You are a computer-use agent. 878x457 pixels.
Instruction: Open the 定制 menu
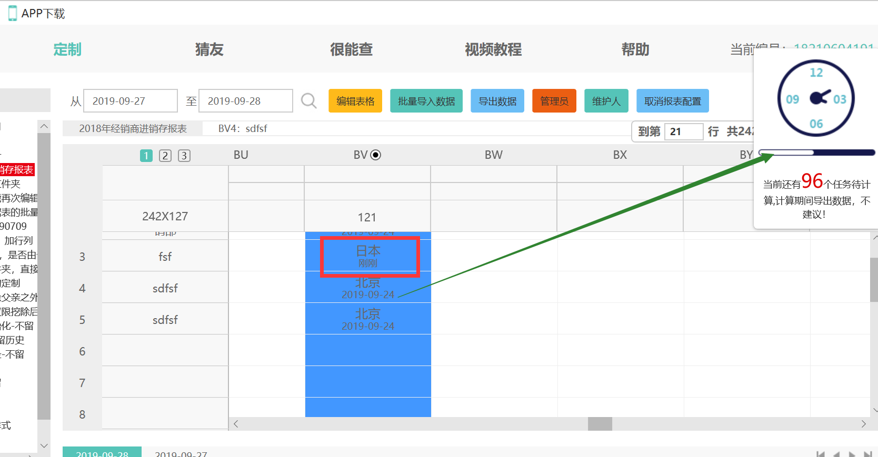click(67, 49)
